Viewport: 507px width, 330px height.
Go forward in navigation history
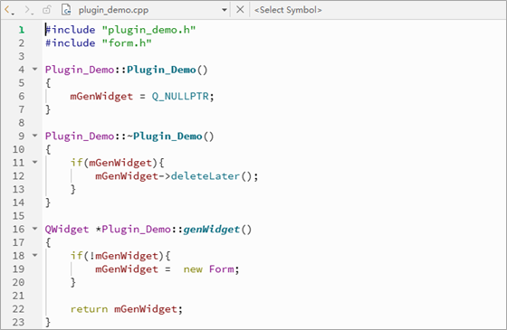tap(28, 10)
